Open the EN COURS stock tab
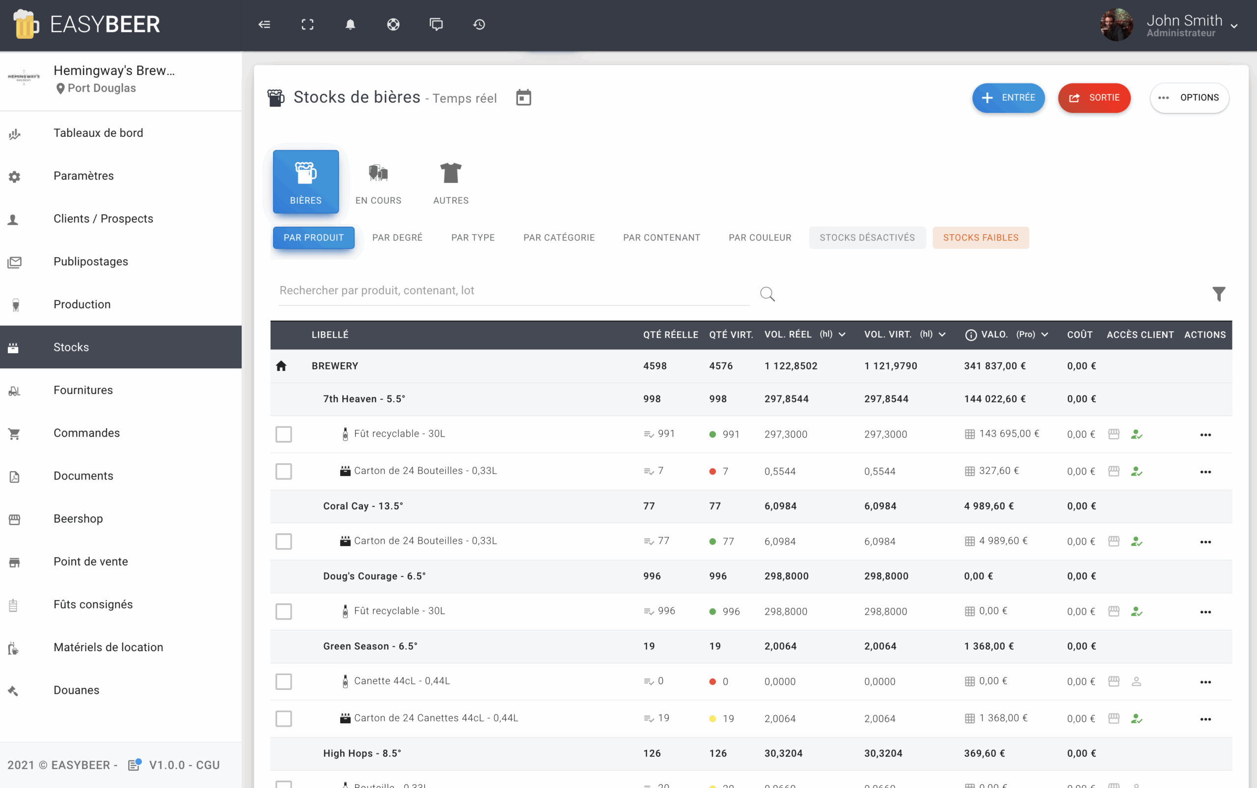1257x788 pixels. coord(378,182)
